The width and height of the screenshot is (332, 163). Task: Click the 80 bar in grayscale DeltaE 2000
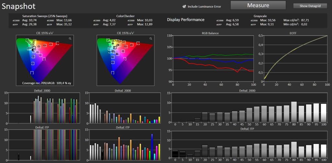[293, 112]
